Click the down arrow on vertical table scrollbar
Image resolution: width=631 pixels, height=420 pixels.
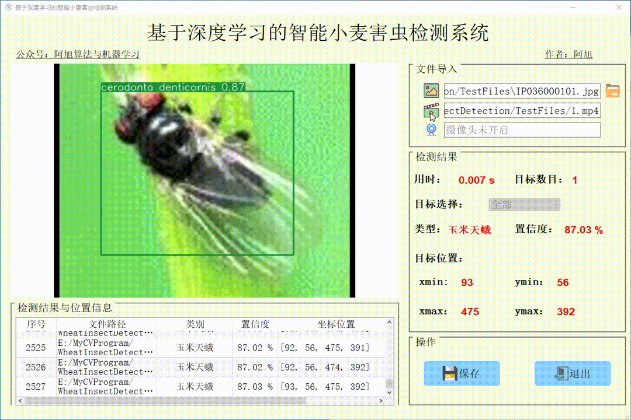click(x=389, y=392)
